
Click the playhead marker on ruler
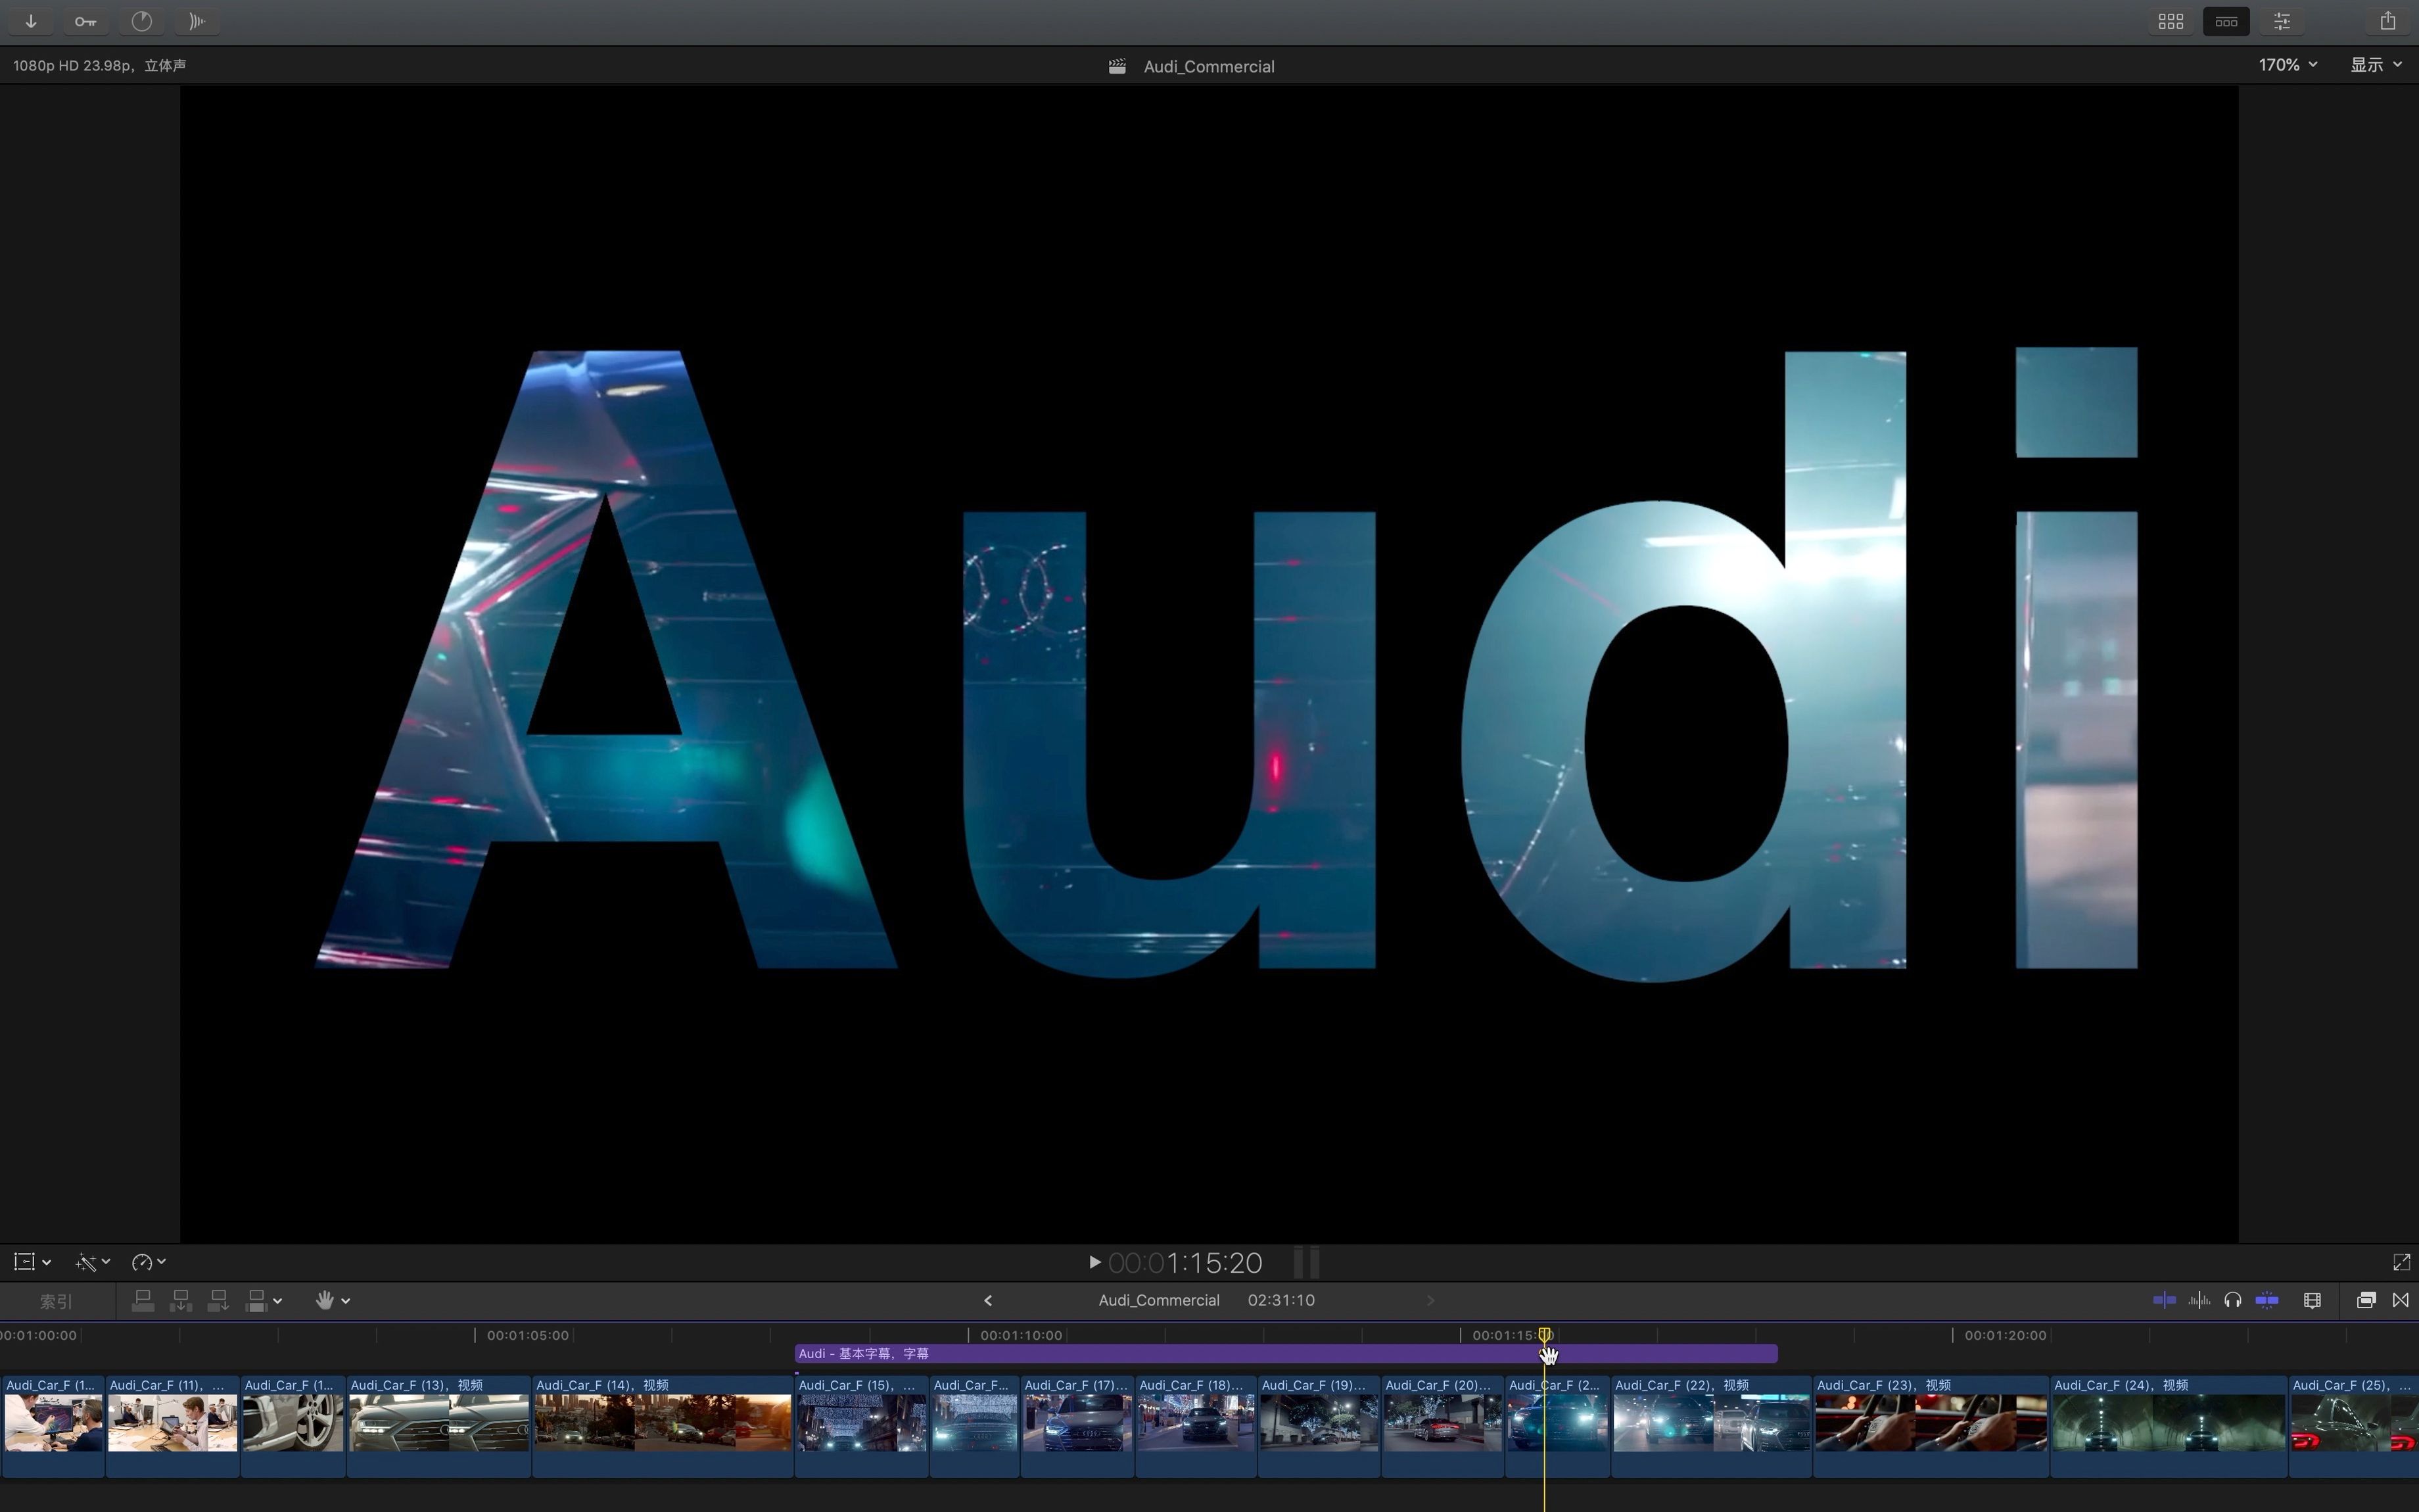[1544, 1335]
